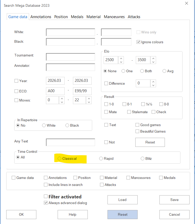Open Help for search dialog
The image size is (195, 224).
coord(73,214)
